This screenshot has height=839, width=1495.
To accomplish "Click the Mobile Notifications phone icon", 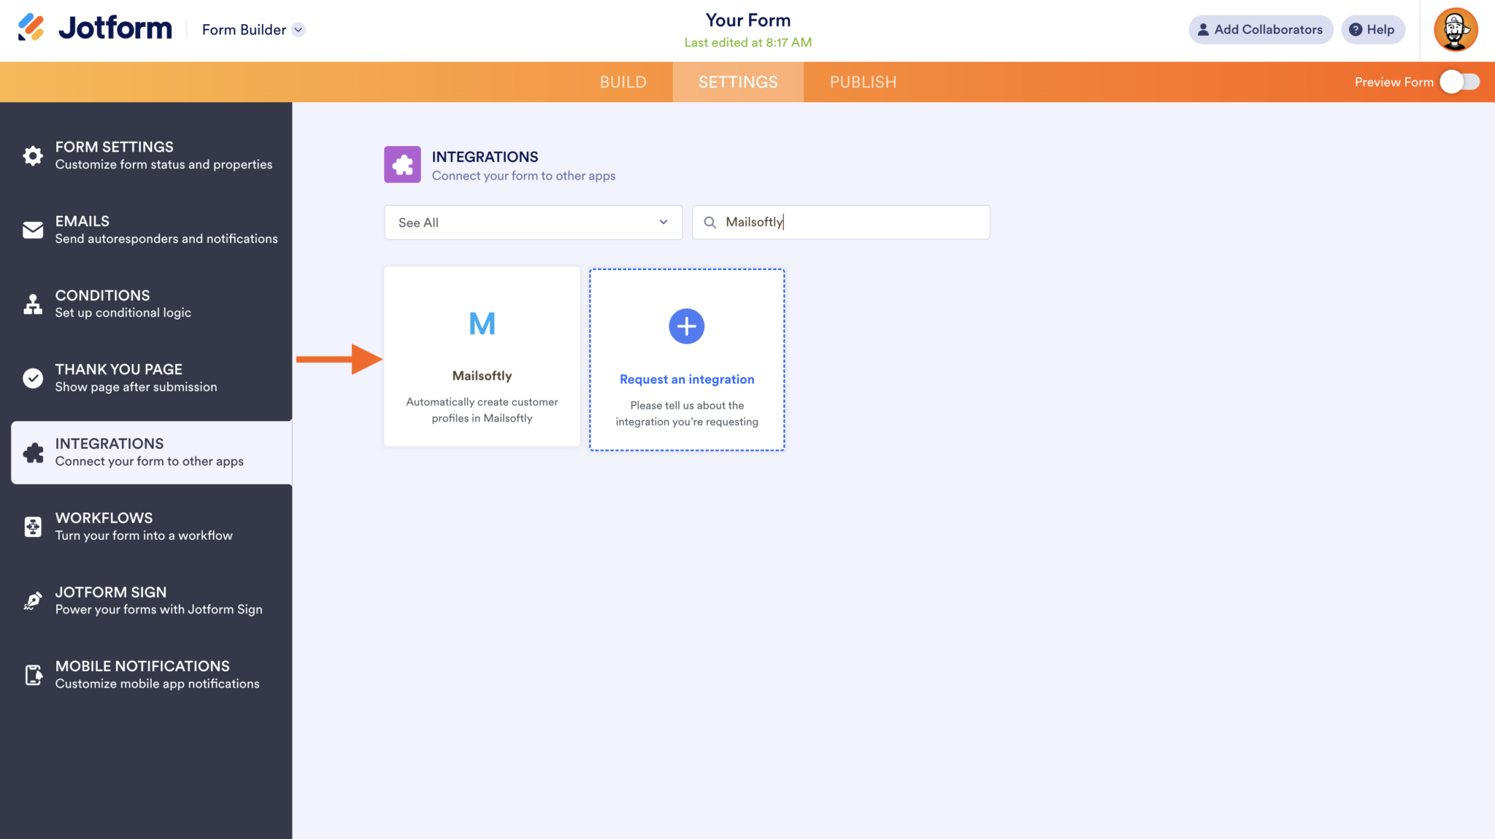I will [33, 674].
